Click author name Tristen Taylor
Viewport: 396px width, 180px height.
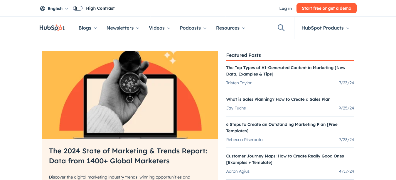click(x=239, y=83)
